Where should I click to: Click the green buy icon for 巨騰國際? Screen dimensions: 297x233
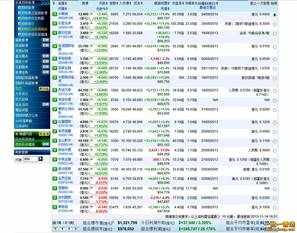[x=55, y=122]
